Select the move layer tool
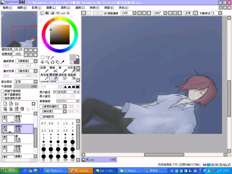232x174 pixels. [43, 62]
